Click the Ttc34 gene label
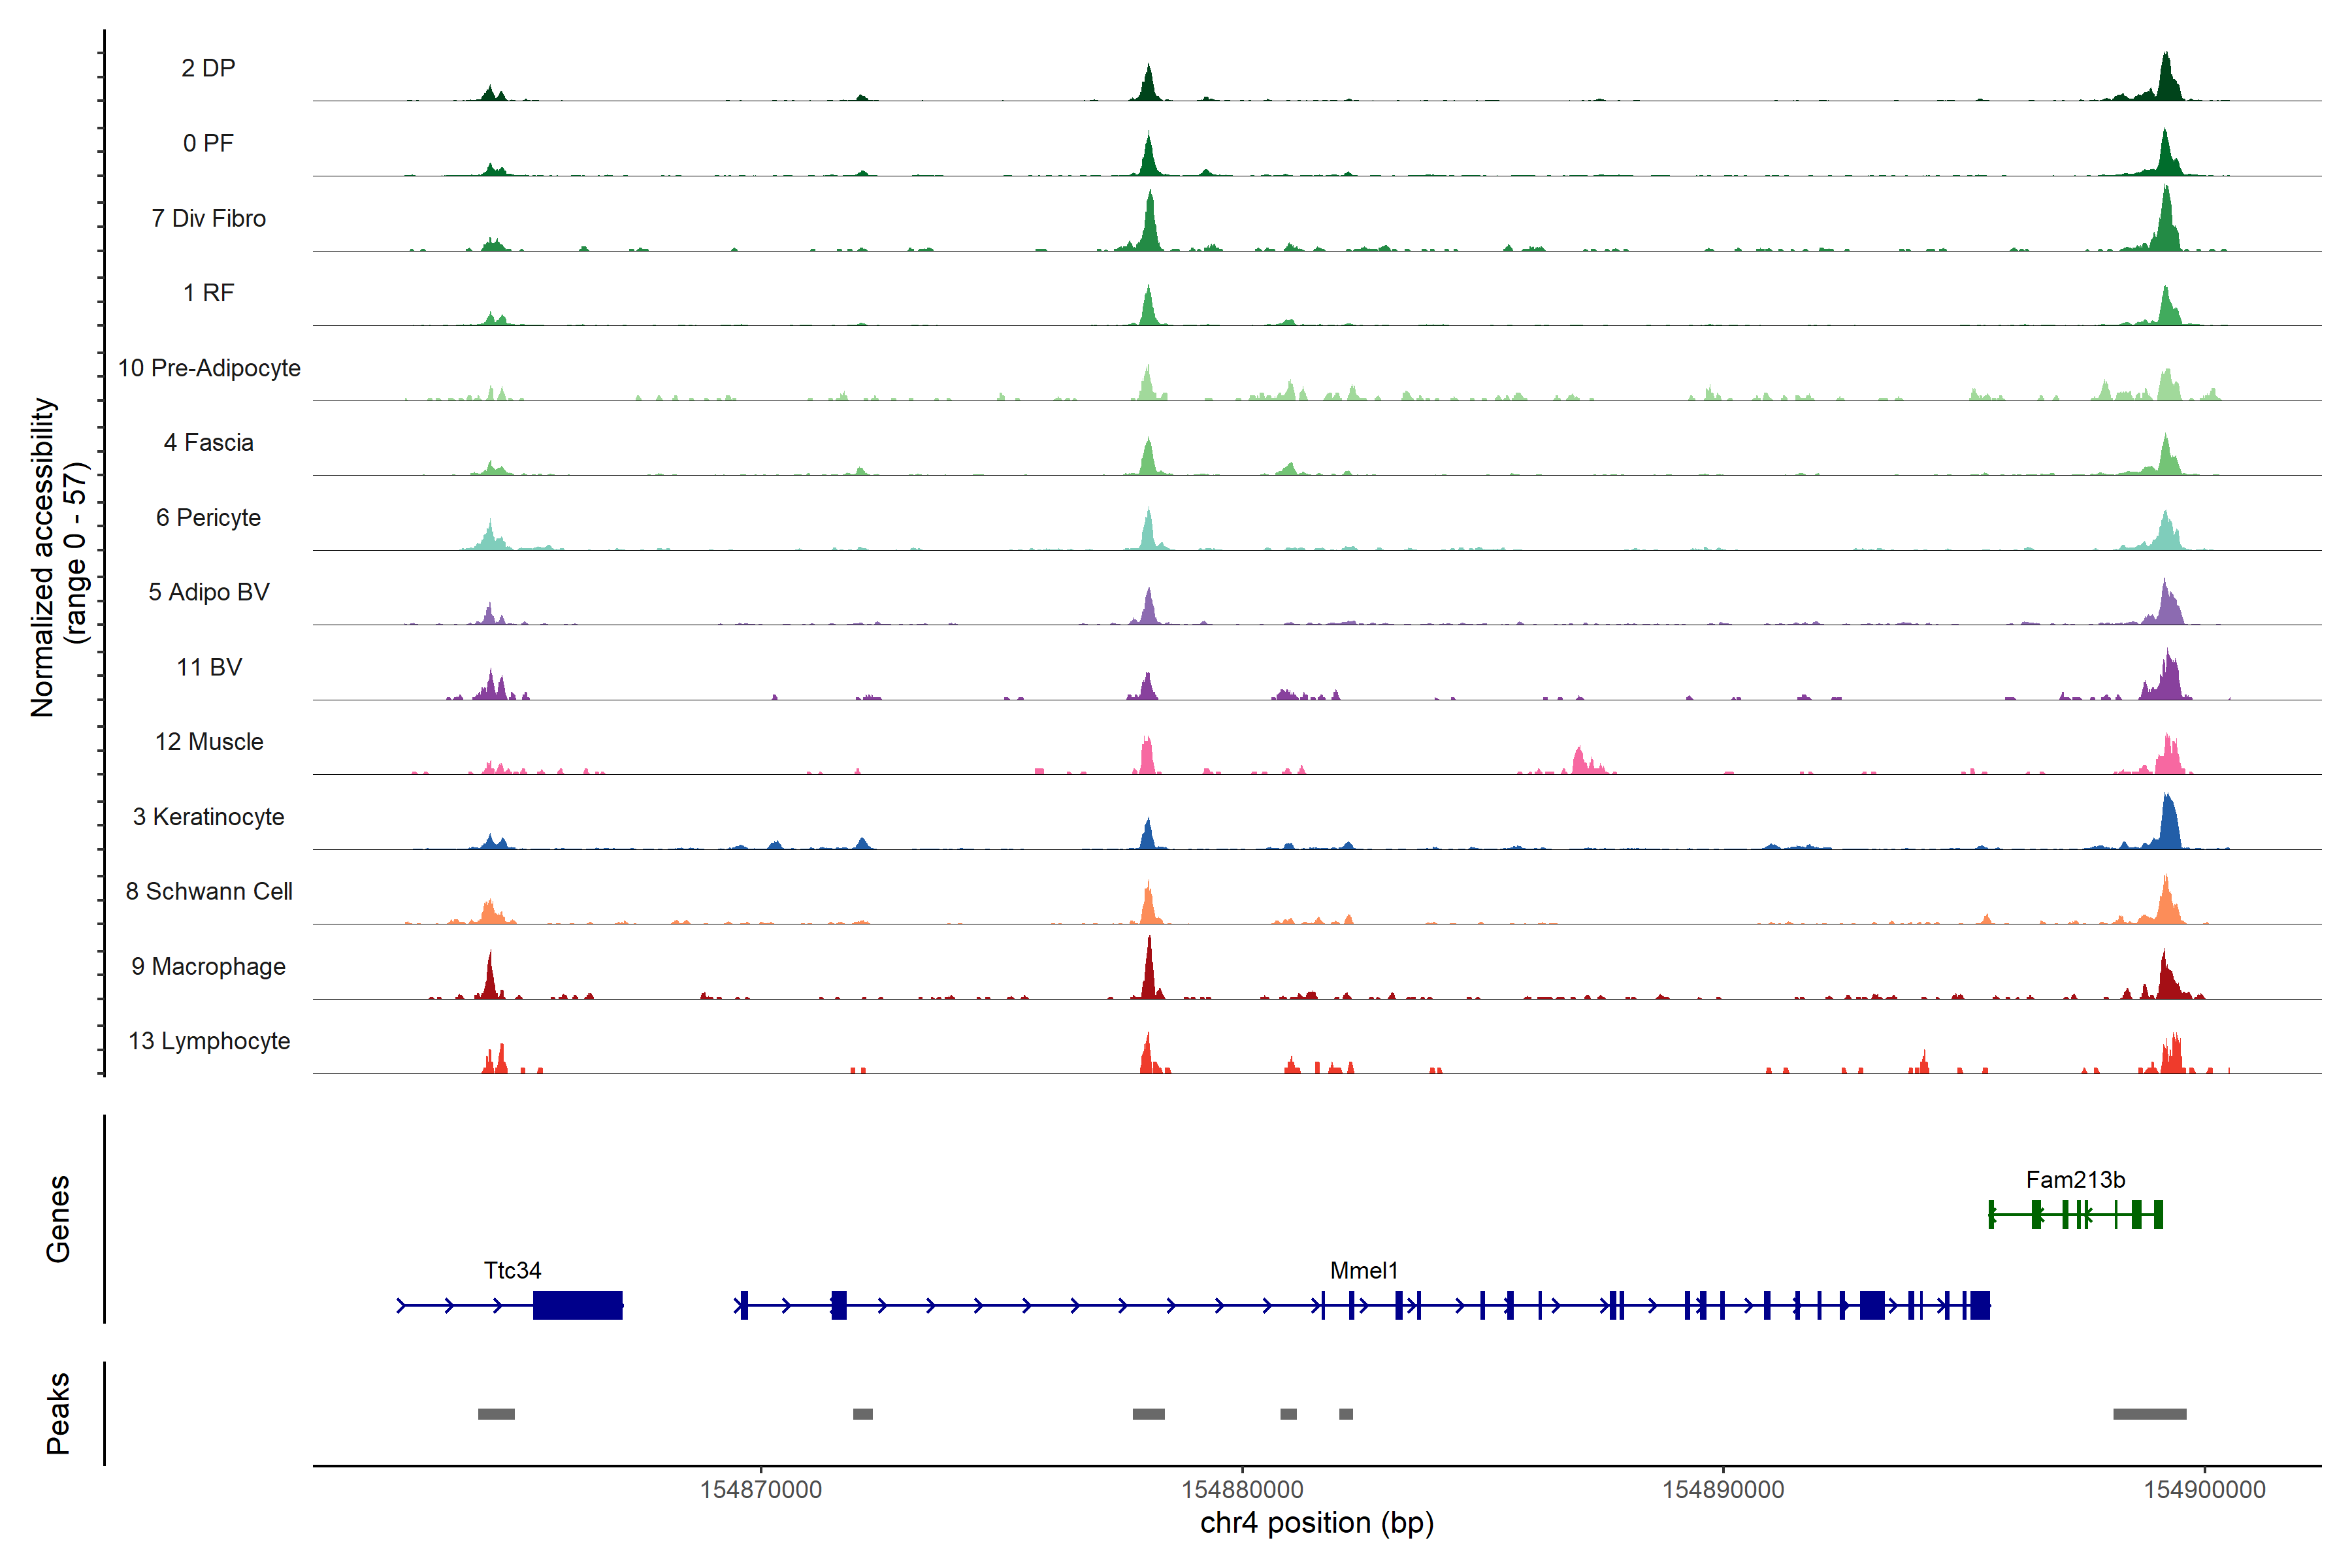Screen dimensions: 2352x1568 [x=512, y=1270]
